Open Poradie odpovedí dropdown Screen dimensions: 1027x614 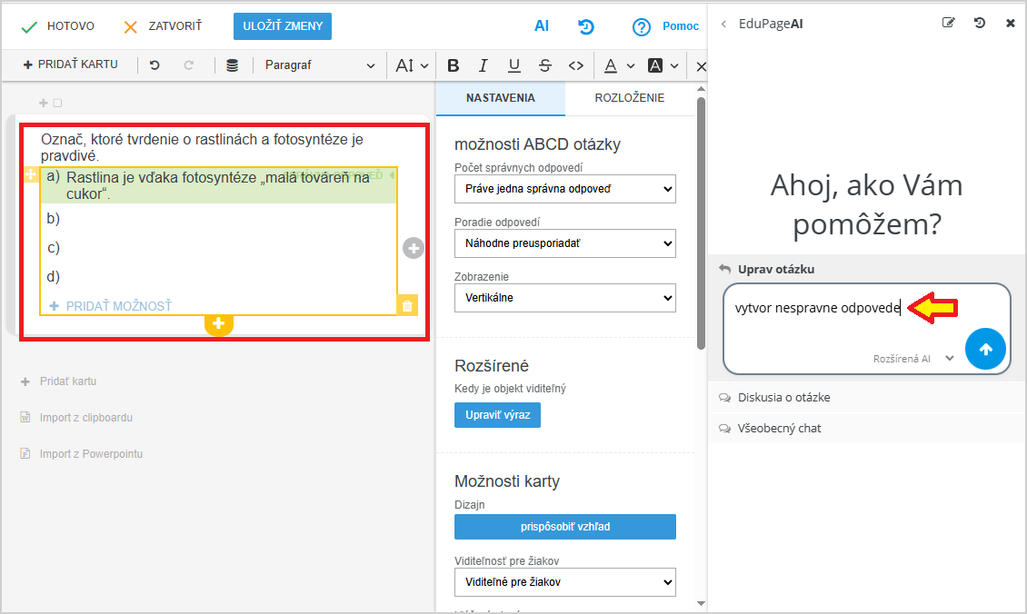pyautogui.click(x=564, y=243)
